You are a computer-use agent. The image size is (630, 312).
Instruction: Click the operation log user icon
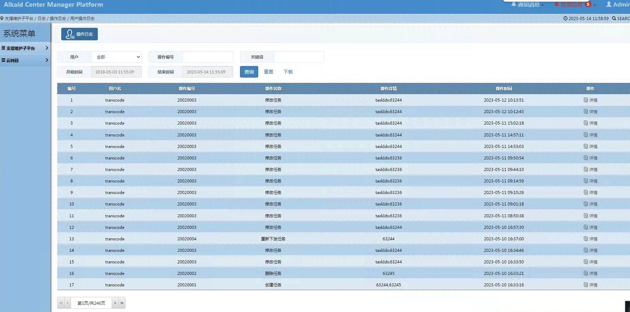click(70, 34)
